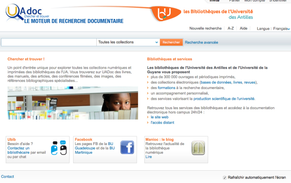Click the library shelf photo
The image size is (291, 183).
click(73, 103)
